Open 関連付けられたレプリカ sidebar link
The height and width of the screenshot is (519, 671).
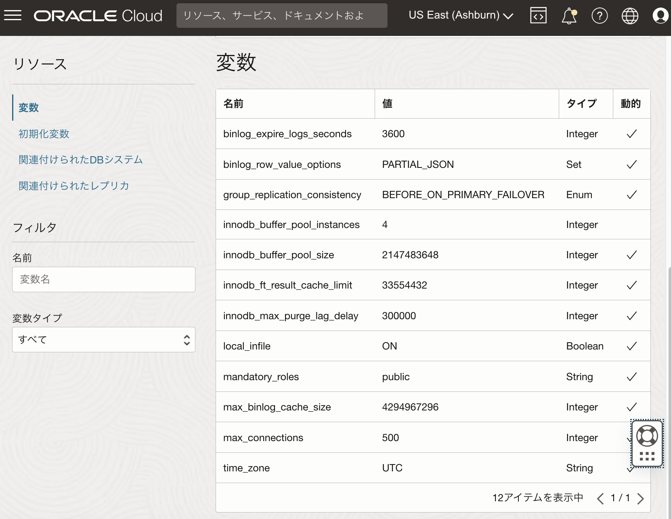(x=74, y=186)
